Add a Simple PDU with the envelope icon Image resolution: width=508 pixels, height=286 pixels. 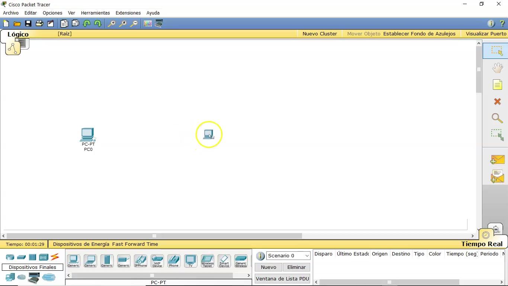click(x=497, y=160)
